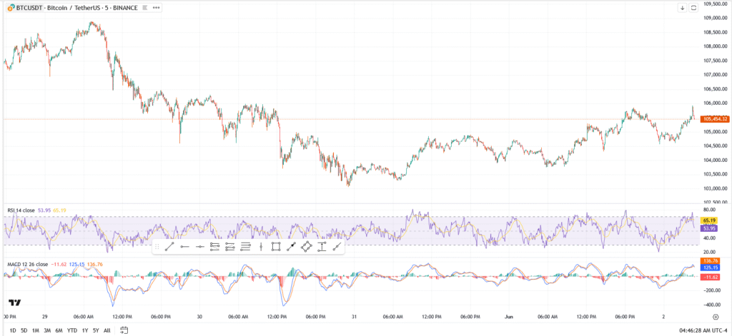Image resolution: width=732 pixels, height=336 pixels.
Task: Set the chart range to YTD
Action: point(71,330)
